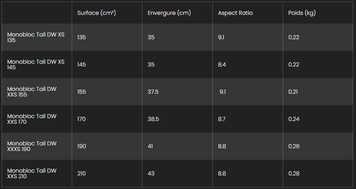The height and width of the screenshot is (189, 356).
Task: Click the envergure value 43
Action: [x=151, y=173]
